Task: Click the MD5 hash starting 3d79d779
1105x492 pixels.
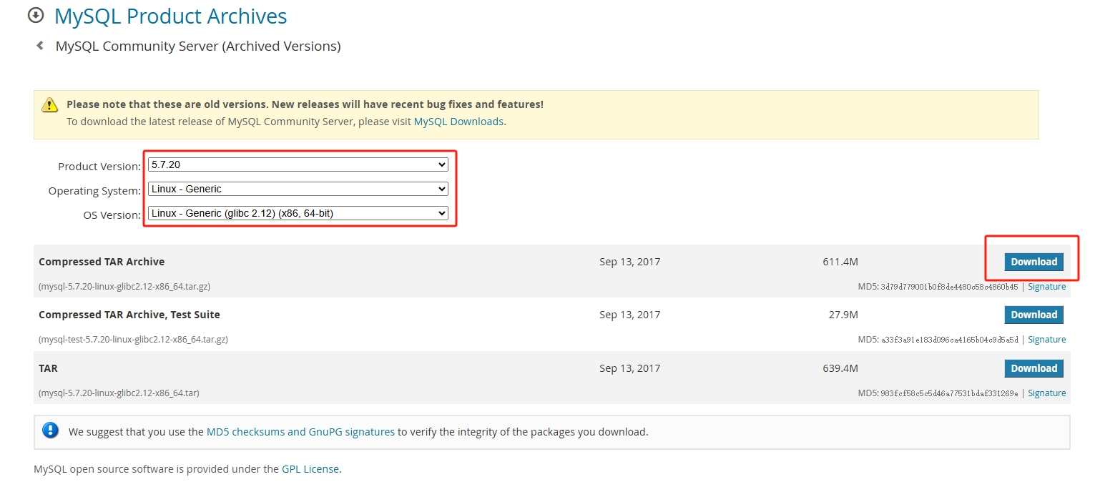Action: tap(949, 287)
